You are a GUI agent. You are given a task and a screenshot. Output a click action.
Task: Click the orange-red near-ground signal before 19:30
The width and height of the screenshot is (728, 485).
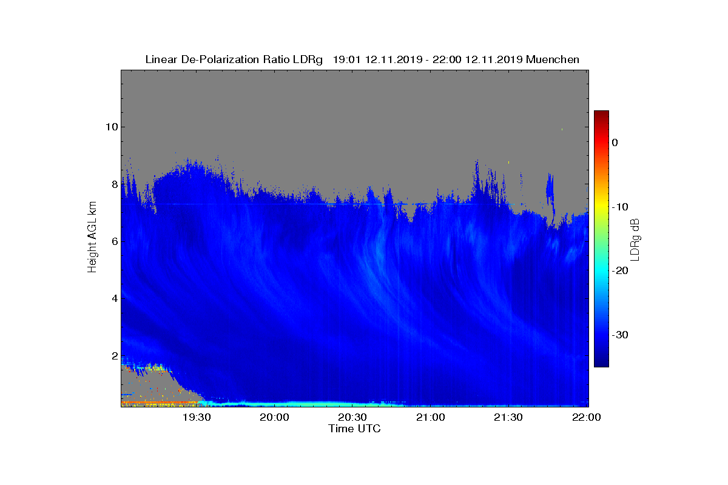pyautogui.click(x=159, y=402)
